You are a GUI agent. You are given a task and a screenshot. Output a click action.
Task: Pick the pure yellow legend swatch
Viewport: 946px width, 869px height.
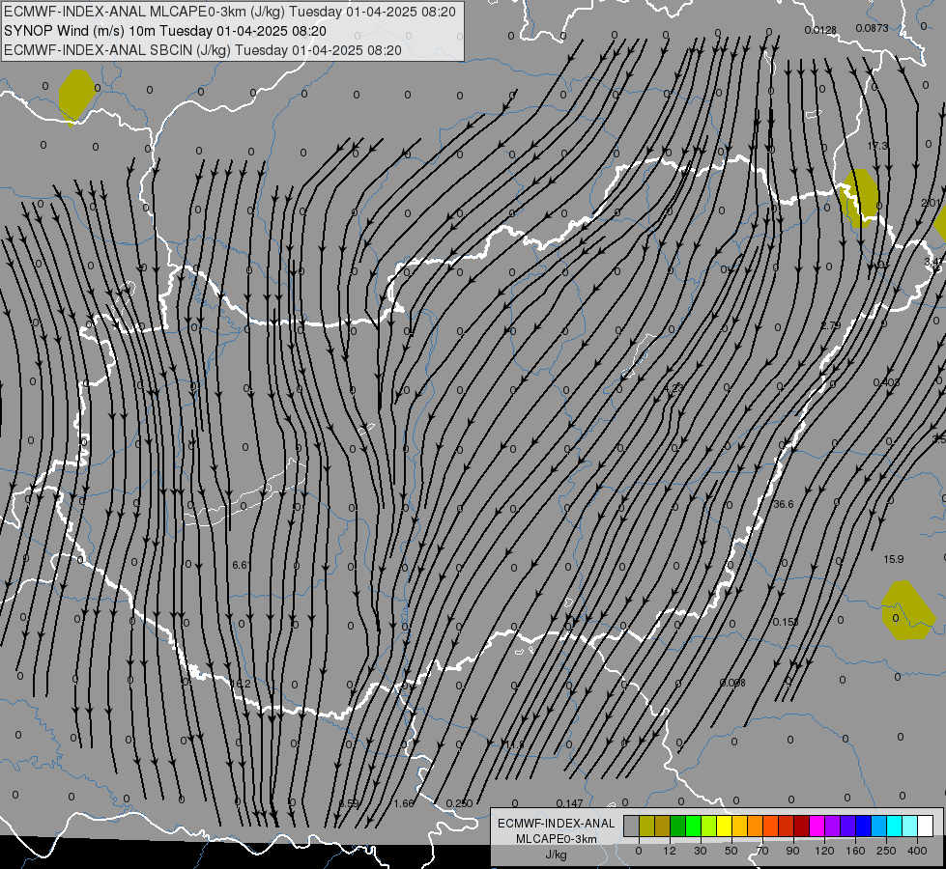tap(725, 826)
